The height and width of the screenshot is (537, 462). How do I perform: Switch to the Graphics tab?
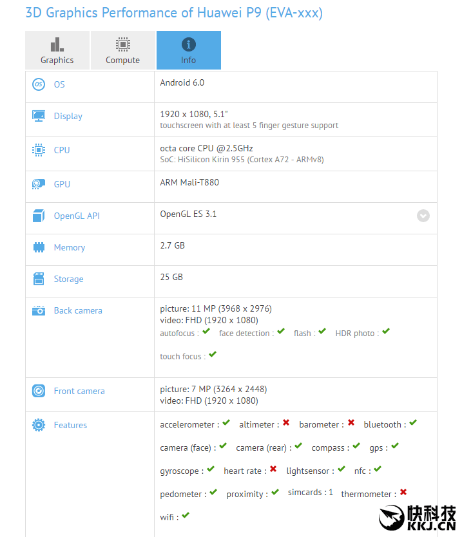click(x=57, y=50)
